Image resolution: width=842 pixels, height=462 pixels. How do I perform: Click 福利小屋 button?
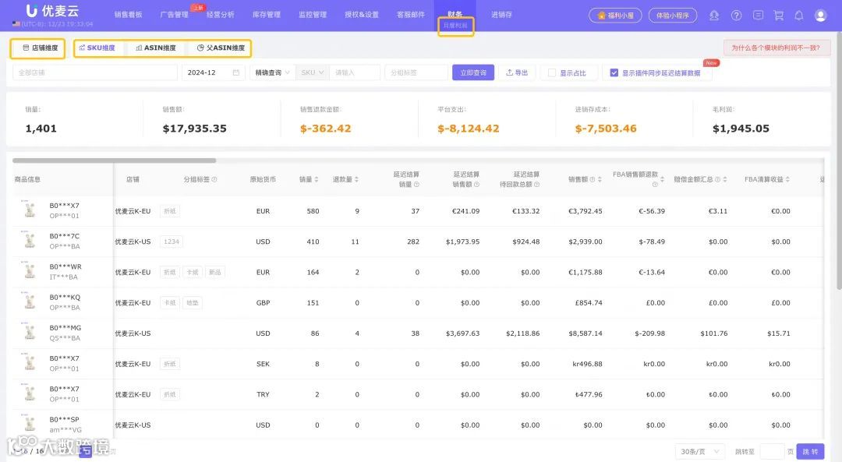click(x=615, y=16)
